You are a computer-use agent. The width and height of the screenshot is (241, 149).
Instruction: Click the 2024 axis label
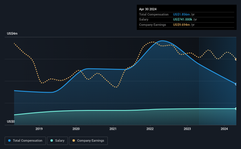point(224,129)
